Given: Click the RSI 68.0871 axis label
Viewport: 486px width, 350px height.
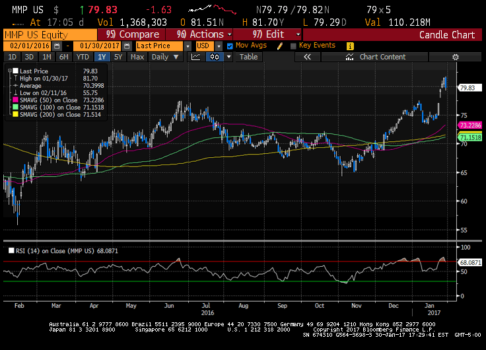Looking at the screenshot, I should click(x=470, y=263).
